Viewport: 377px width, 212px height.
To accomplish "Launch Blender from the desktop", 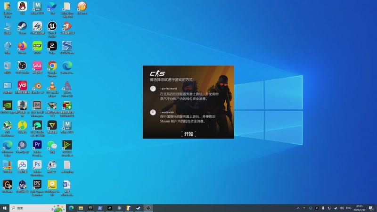I will coord(37,87).
